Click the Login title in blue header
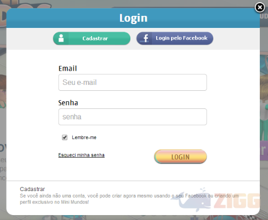268x220 pixels. 133,18
